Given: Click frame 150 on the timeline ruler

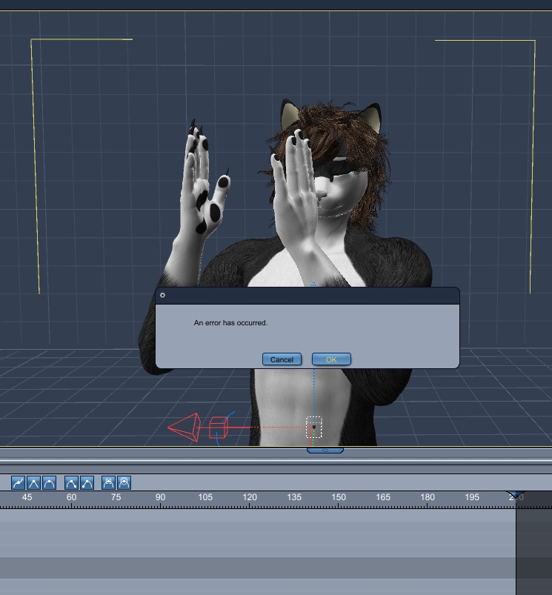Looking at the screenshot, I should (x=339, y=497).
